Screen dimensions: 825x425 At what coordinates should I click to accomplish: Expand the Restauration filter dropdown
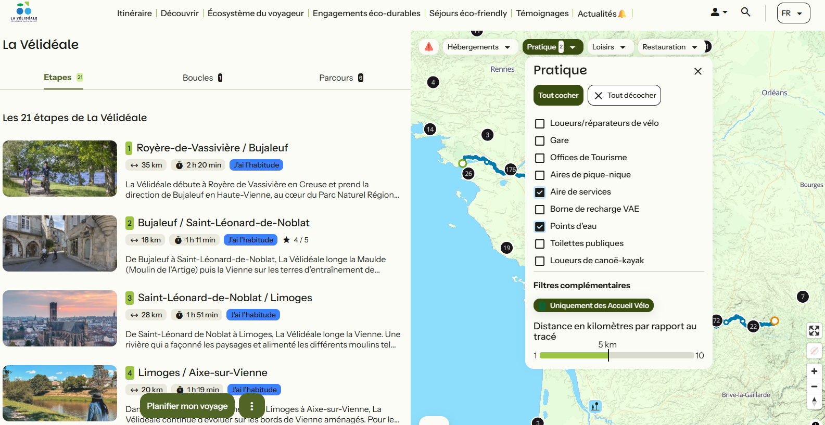pyautogui.click(x=670, y=47)
